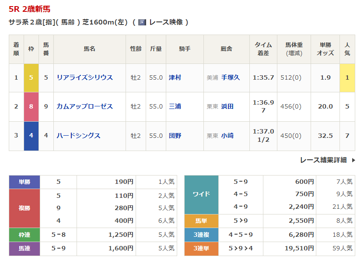Select the 単勝 payout label
The height and width of the screenshot is (260, 364).
pos(24,182)
